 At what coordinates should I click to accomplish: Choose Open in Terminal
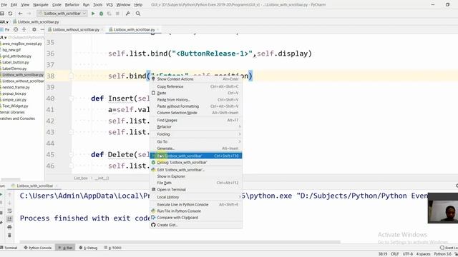point(195,189)
